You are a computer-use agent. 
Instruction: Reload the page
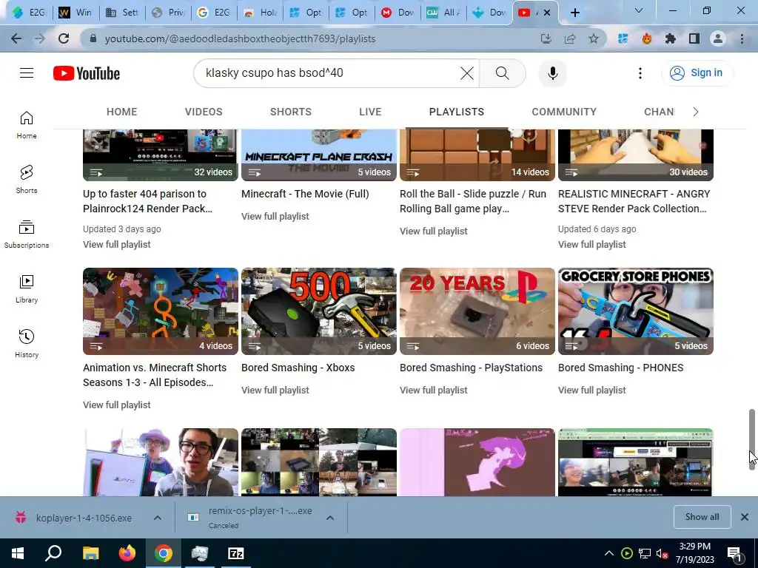tap(64, 38)
